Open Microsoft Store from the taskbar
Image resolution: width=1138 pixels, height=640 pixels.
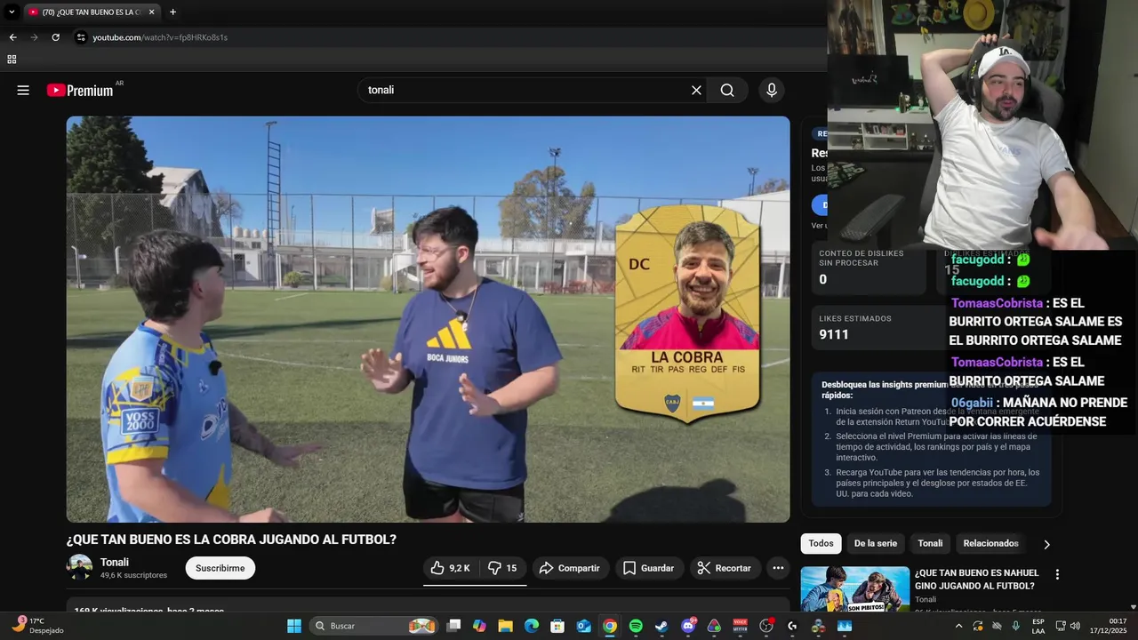coord(557,626)
